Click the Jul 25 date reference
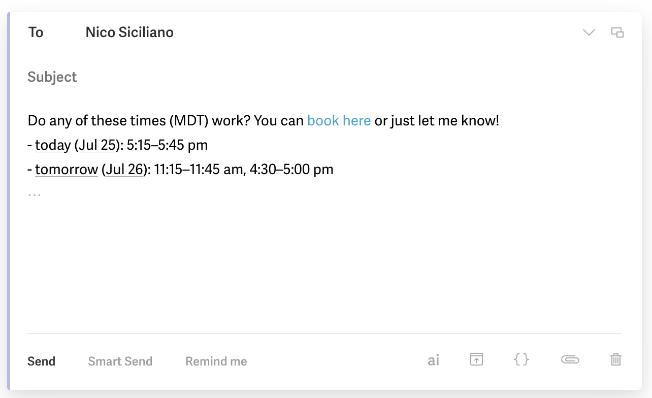This screenshot has width=652, height=398. 97,145
